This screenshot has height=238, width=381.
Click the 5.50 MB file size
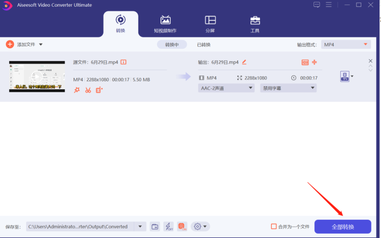click(x=141, y=80)
